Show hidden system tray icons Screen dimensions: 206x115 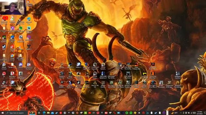(x=181, y=113)
